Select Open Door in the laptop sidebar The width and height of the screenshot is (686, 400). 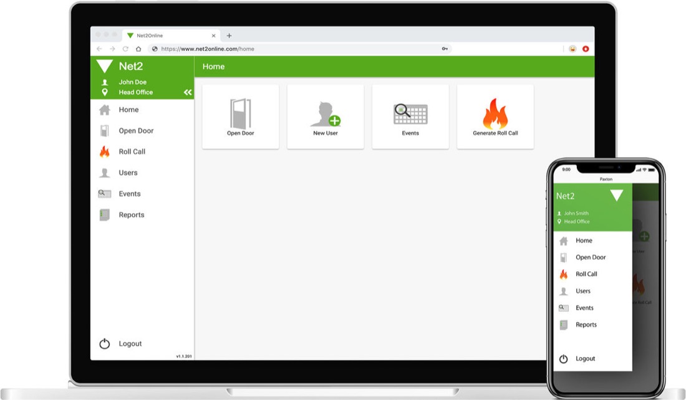coord(136,131)
